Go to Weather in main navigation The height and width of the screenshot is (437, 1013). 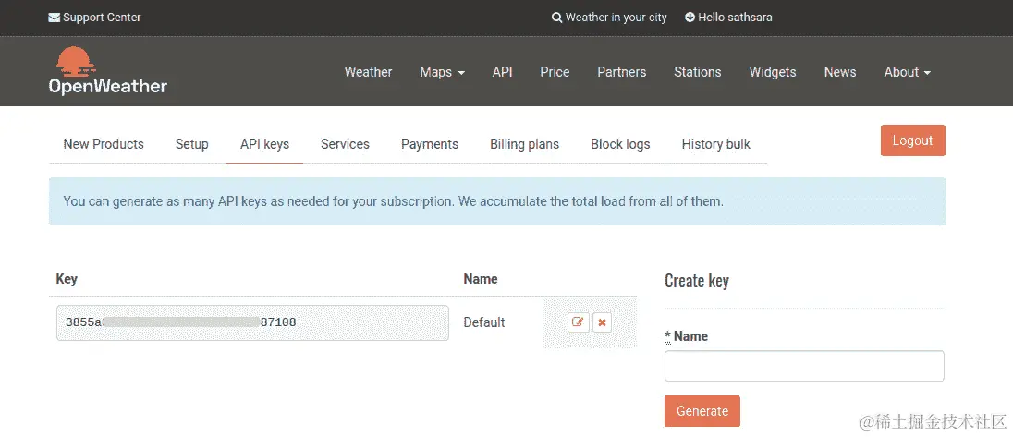tap(368, 72)
